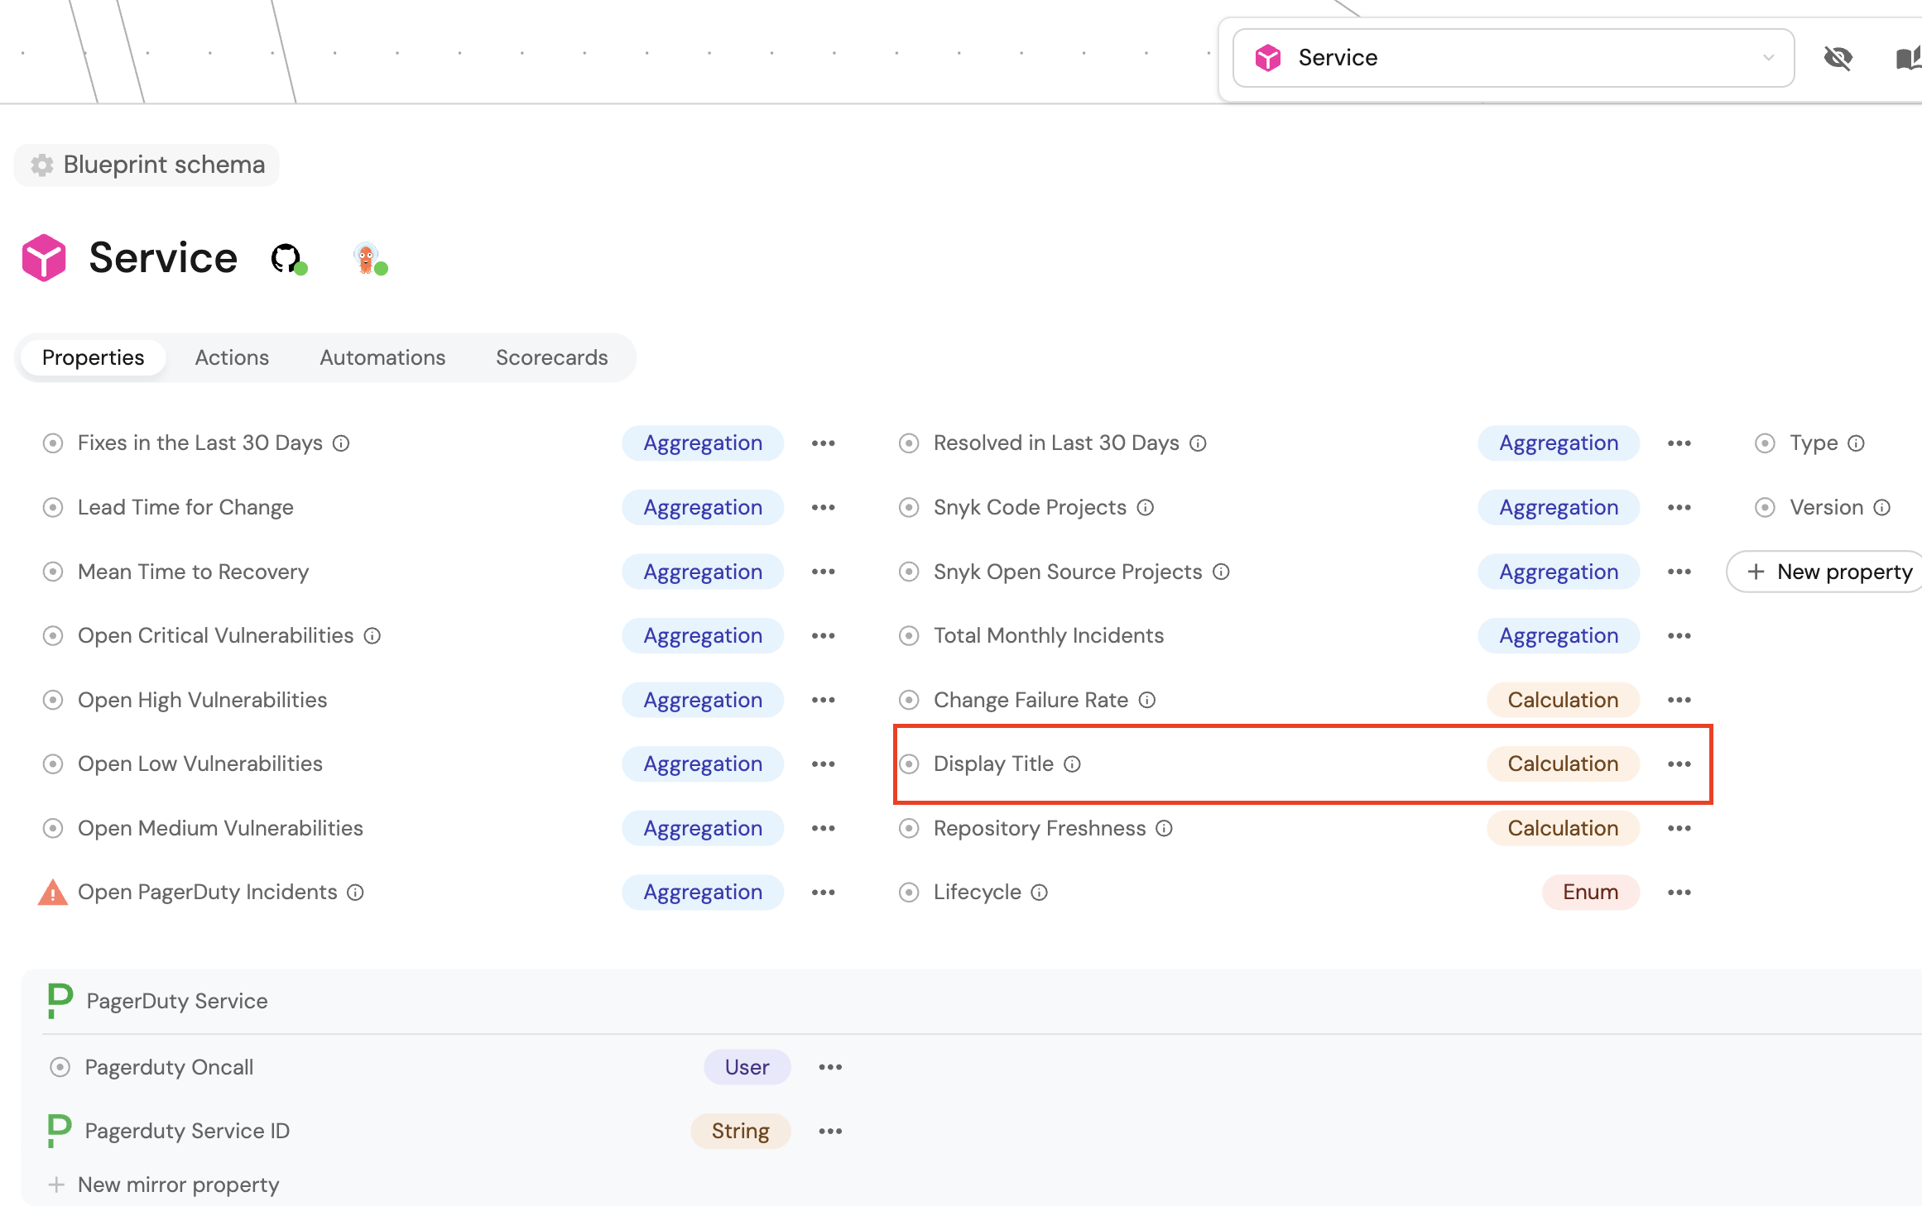Select the radio circle beside Pagerduty Oncall

tap(60, 1068)
